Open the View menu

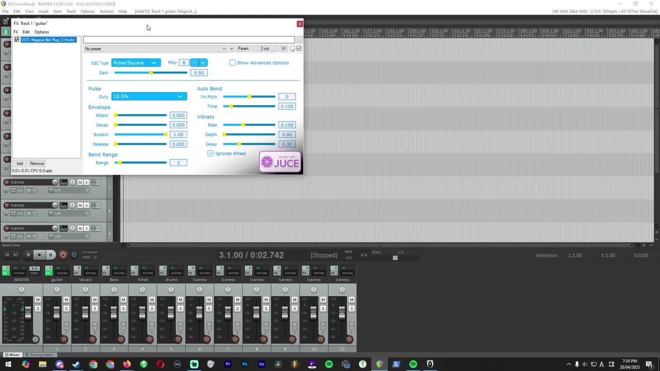pyautogui.click(x=29, y=11)
